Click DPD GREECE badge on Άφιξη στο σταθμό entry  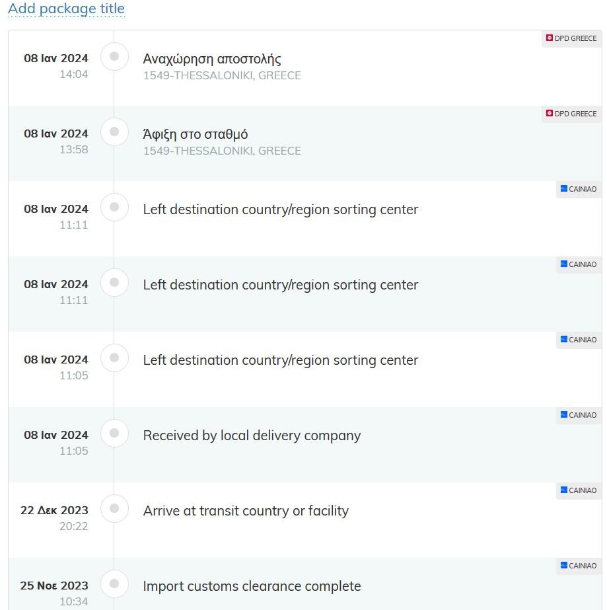[x=571, y=114]
